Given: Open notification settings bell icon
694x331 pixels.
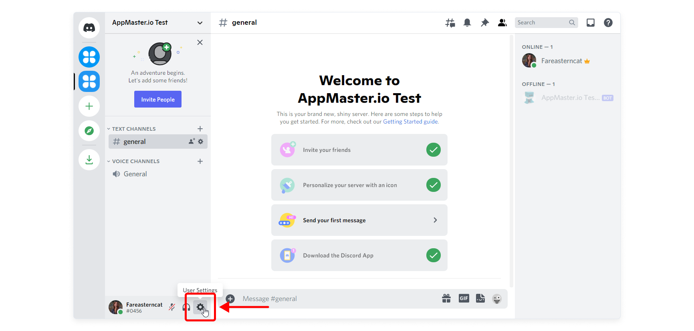Looking at the screenshot, I should click(467, 23).
